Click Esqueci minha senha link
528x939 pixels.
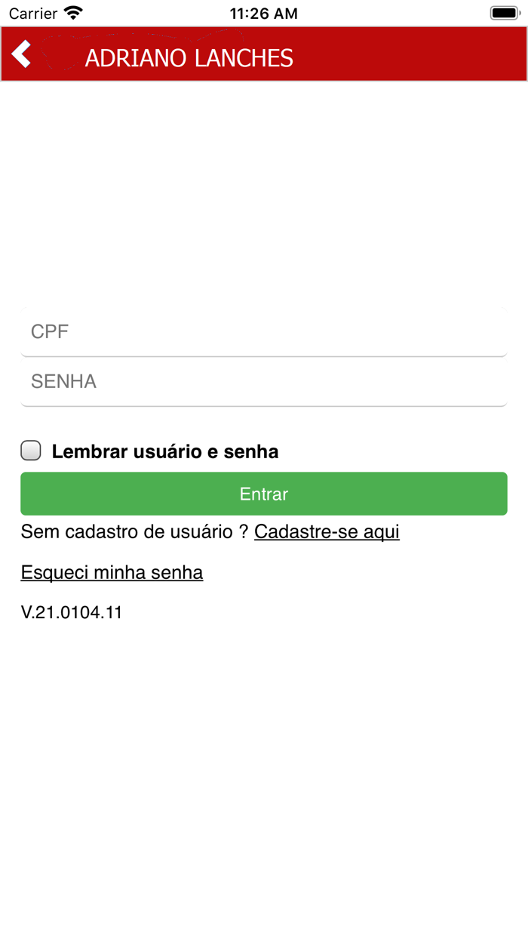coord(111,572)
